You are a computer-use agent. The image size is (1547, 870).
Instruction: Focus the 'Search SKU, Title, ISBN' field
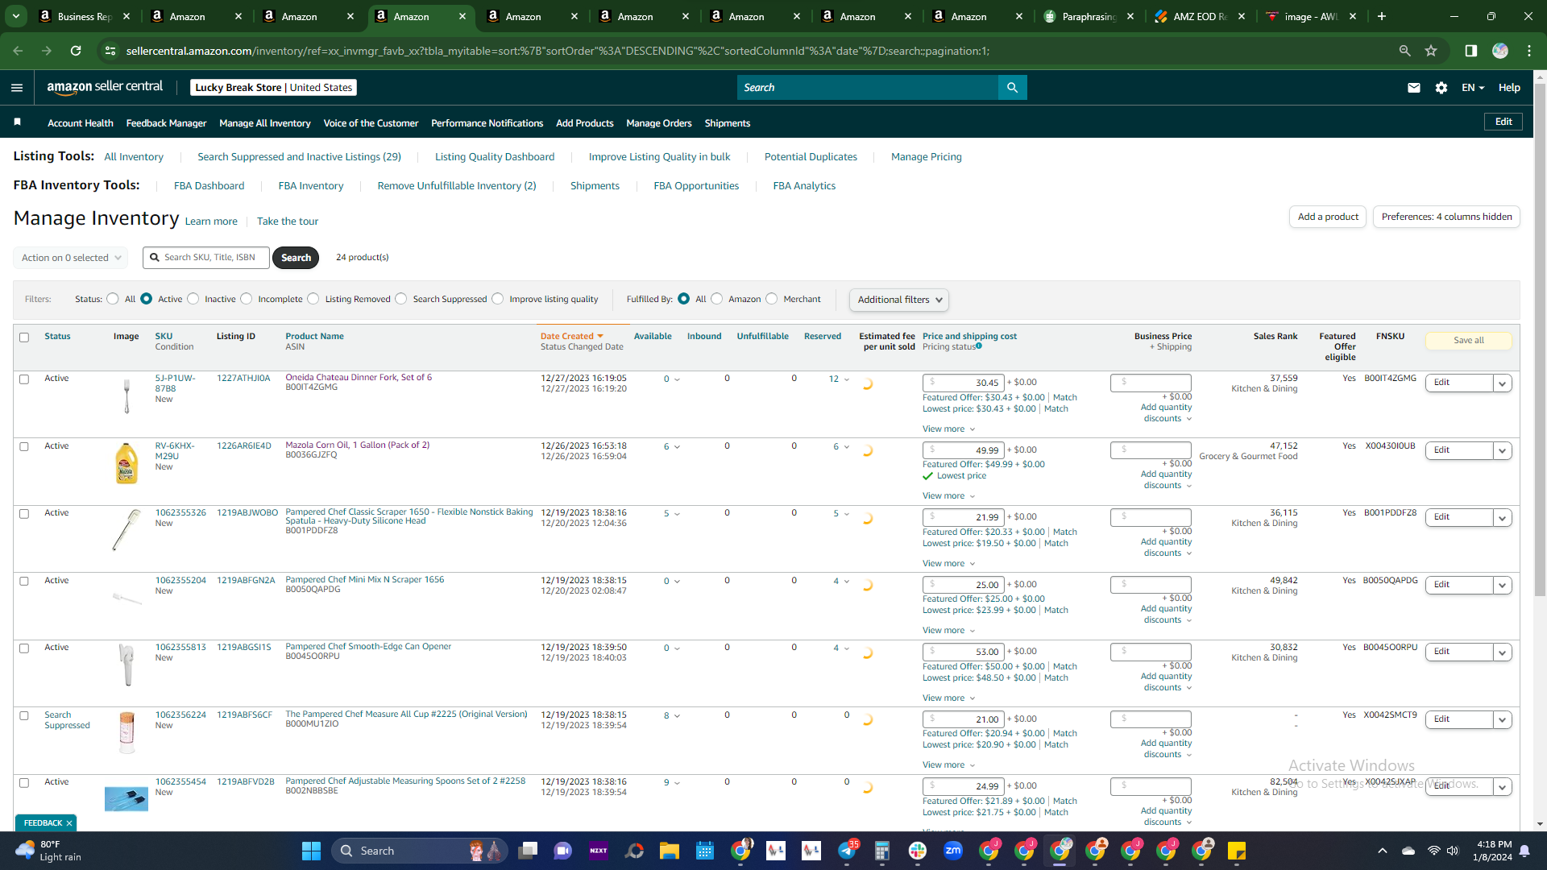pyautogui.click(x=206, y=258)
